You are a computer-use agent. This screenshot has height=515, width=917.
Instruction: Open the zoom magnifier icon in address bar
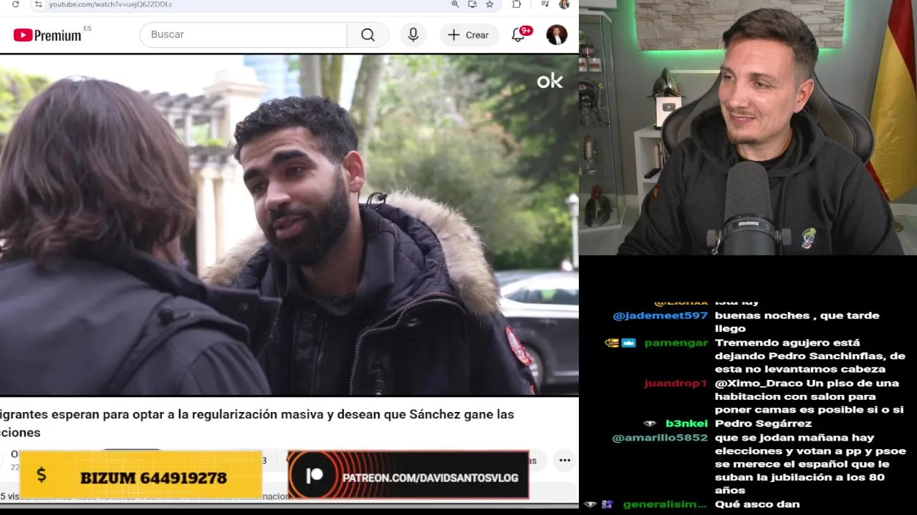(455, 4)
